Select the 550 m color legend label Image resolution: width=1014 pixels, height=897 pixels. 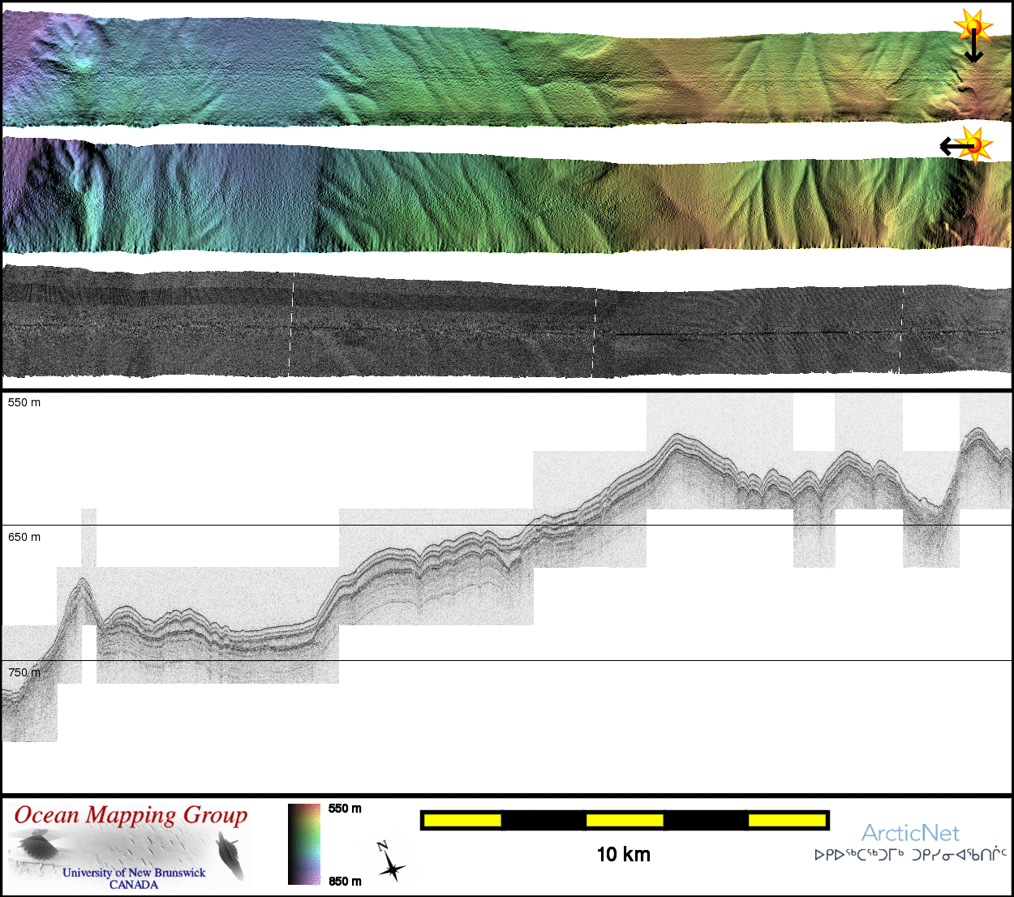(x=345, y=809)
